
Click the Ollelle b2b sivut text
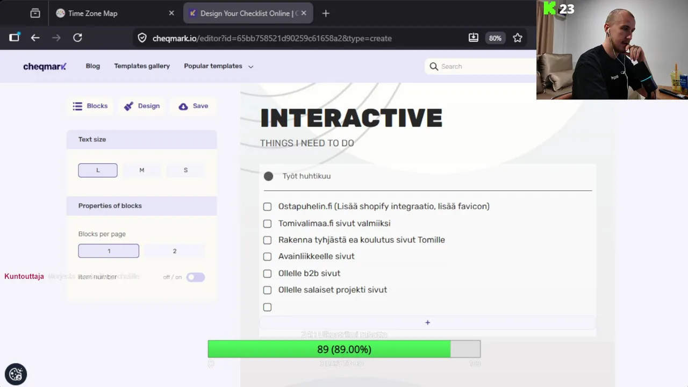pyautogui.click(x=309, y=273)
